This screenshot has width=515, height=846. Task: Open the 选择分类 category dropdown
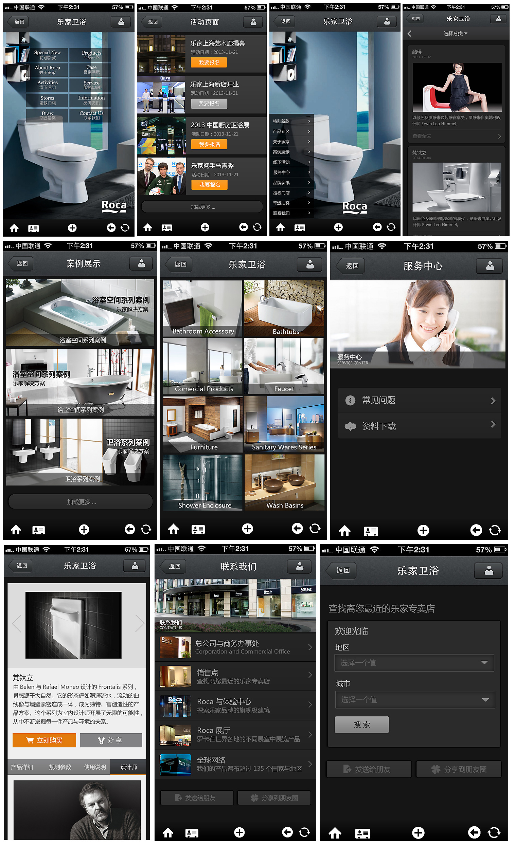[x=456, y=34]
